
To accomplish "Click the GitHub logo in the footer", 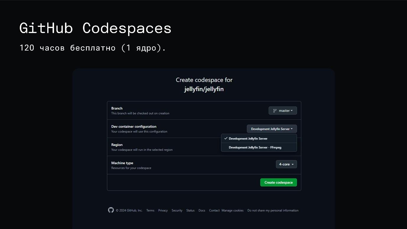I will [x=111, y=210].
